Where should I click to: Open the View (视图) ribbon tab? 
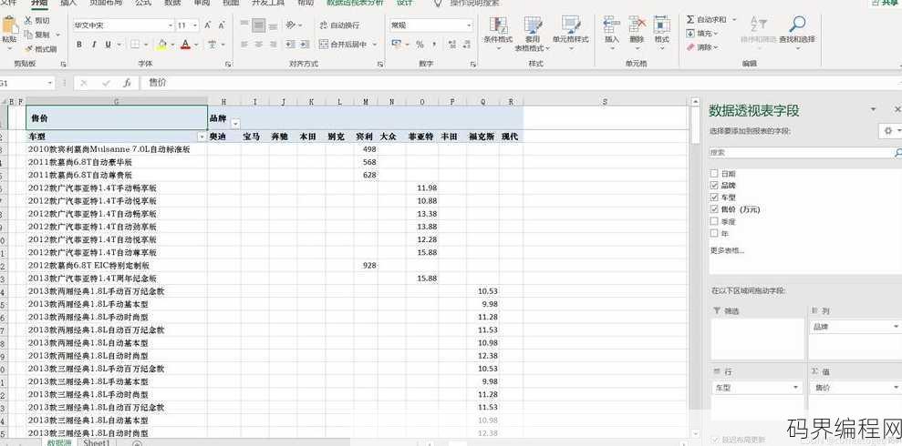[x=231, y=3]
